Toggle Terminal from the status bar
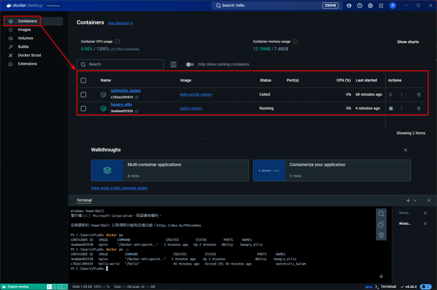 tap(386, 287)
